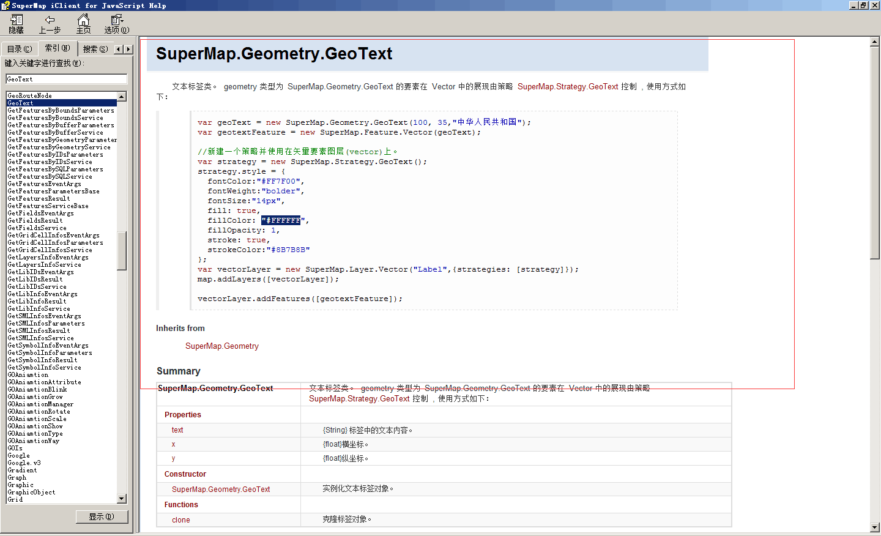This screenshot has height=536, width=881.
Task: Select GetFeaturesByBufferParameters in the index
Action: pyautogui.click(x=61, y=125)
